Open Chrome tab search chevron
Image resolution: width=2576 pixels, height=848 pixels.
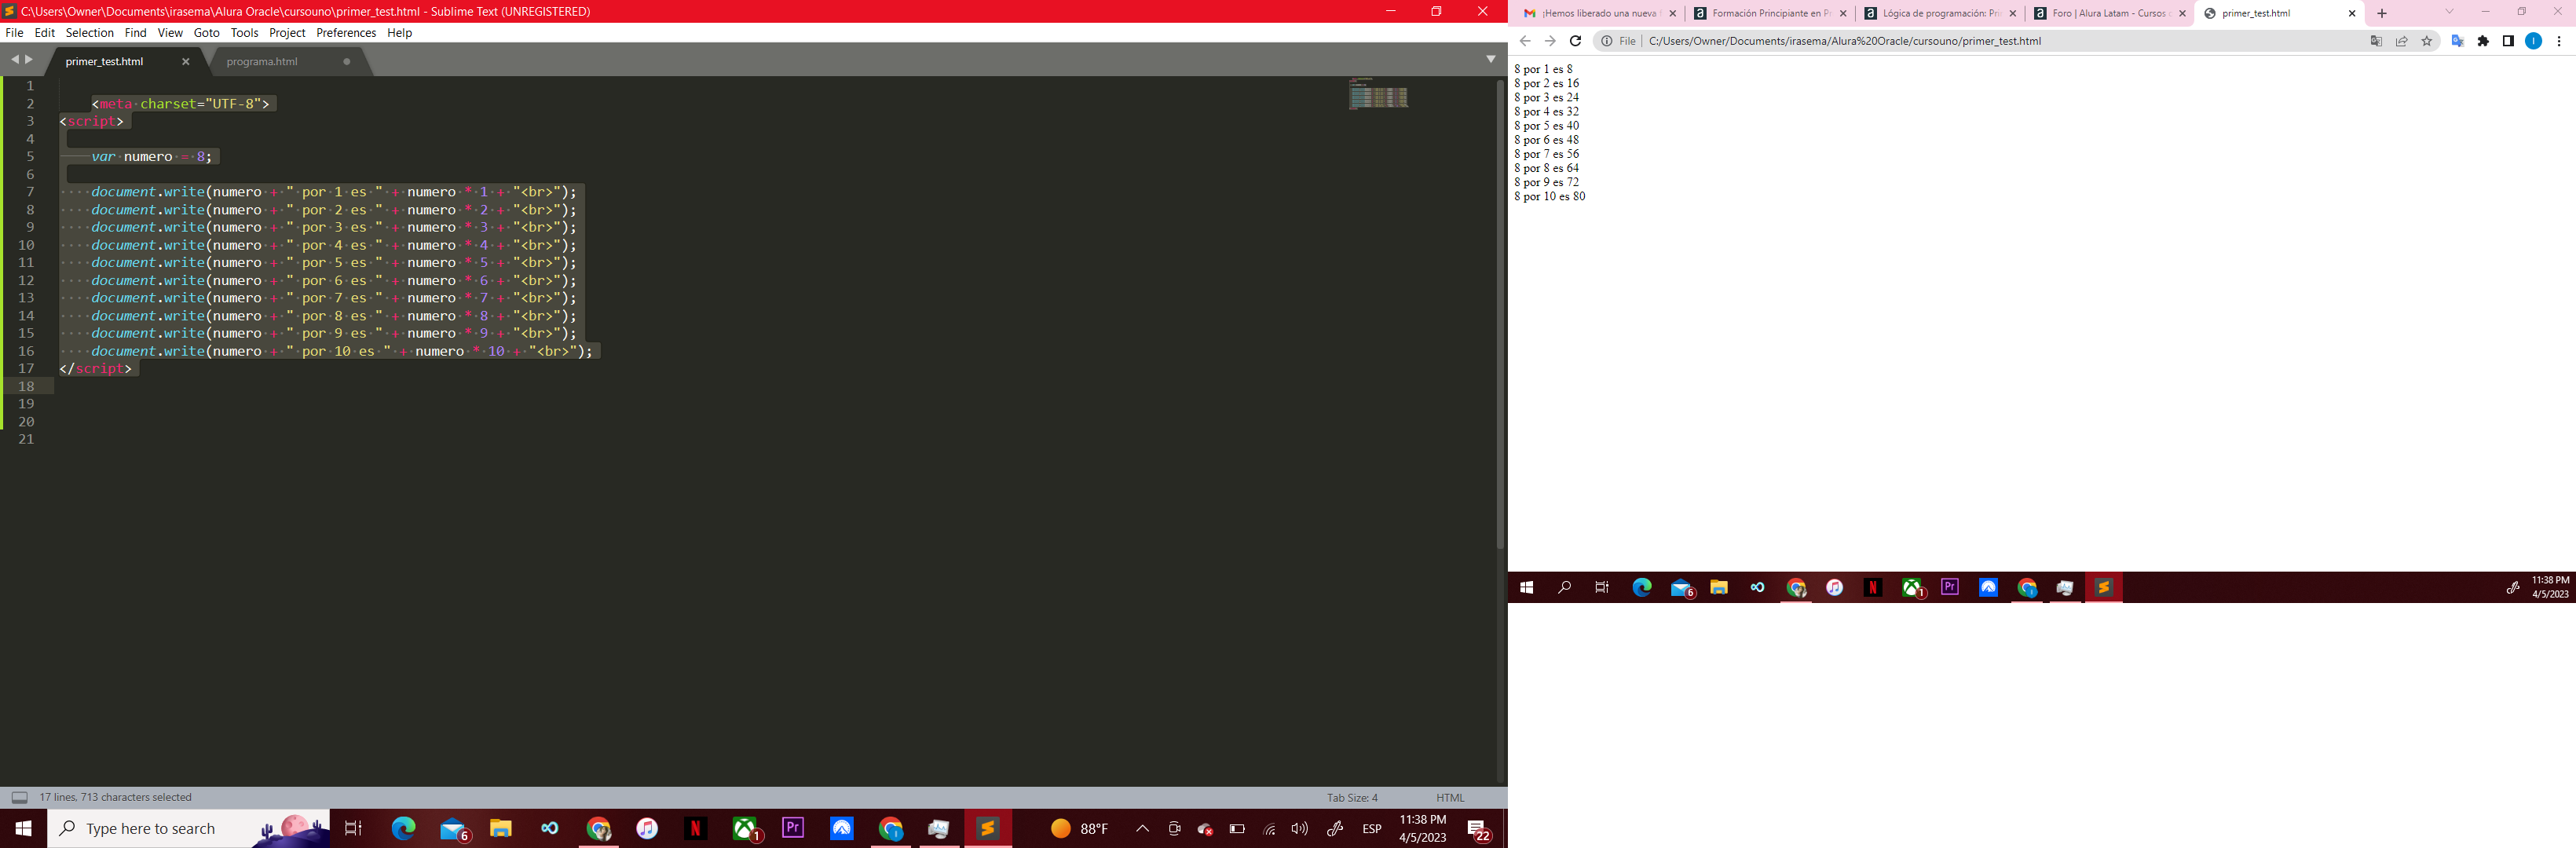point(2449,12)
